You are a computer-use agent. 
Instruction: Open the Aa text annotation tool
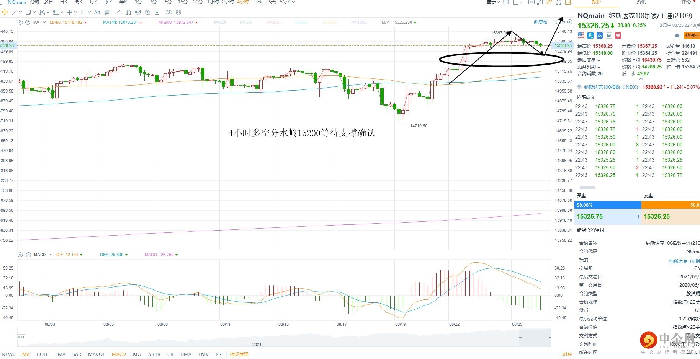coord(97,12)
